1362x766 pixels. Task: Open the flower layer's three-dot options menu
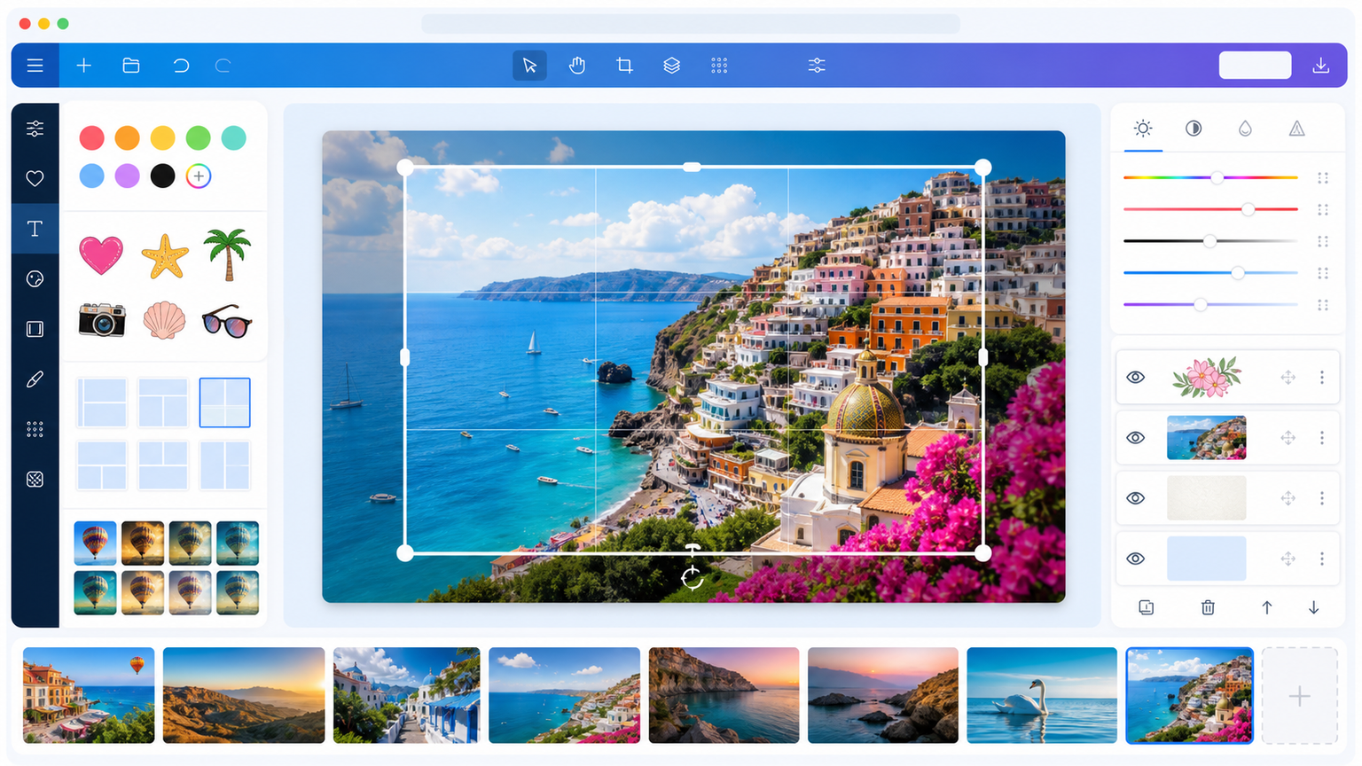tap(1322, 378)
